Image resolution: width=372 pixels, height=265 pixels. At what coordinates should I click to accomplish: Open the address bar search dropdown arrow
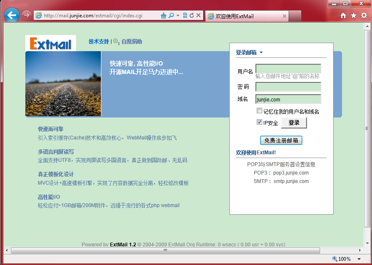(178, 16)
